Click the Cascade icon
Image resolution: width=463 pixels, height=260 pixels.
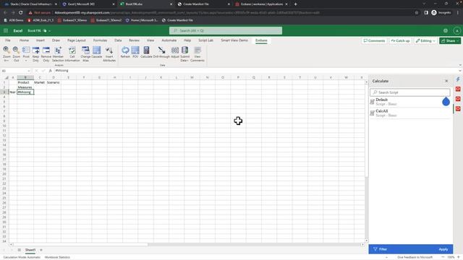[x=96, y=52]
